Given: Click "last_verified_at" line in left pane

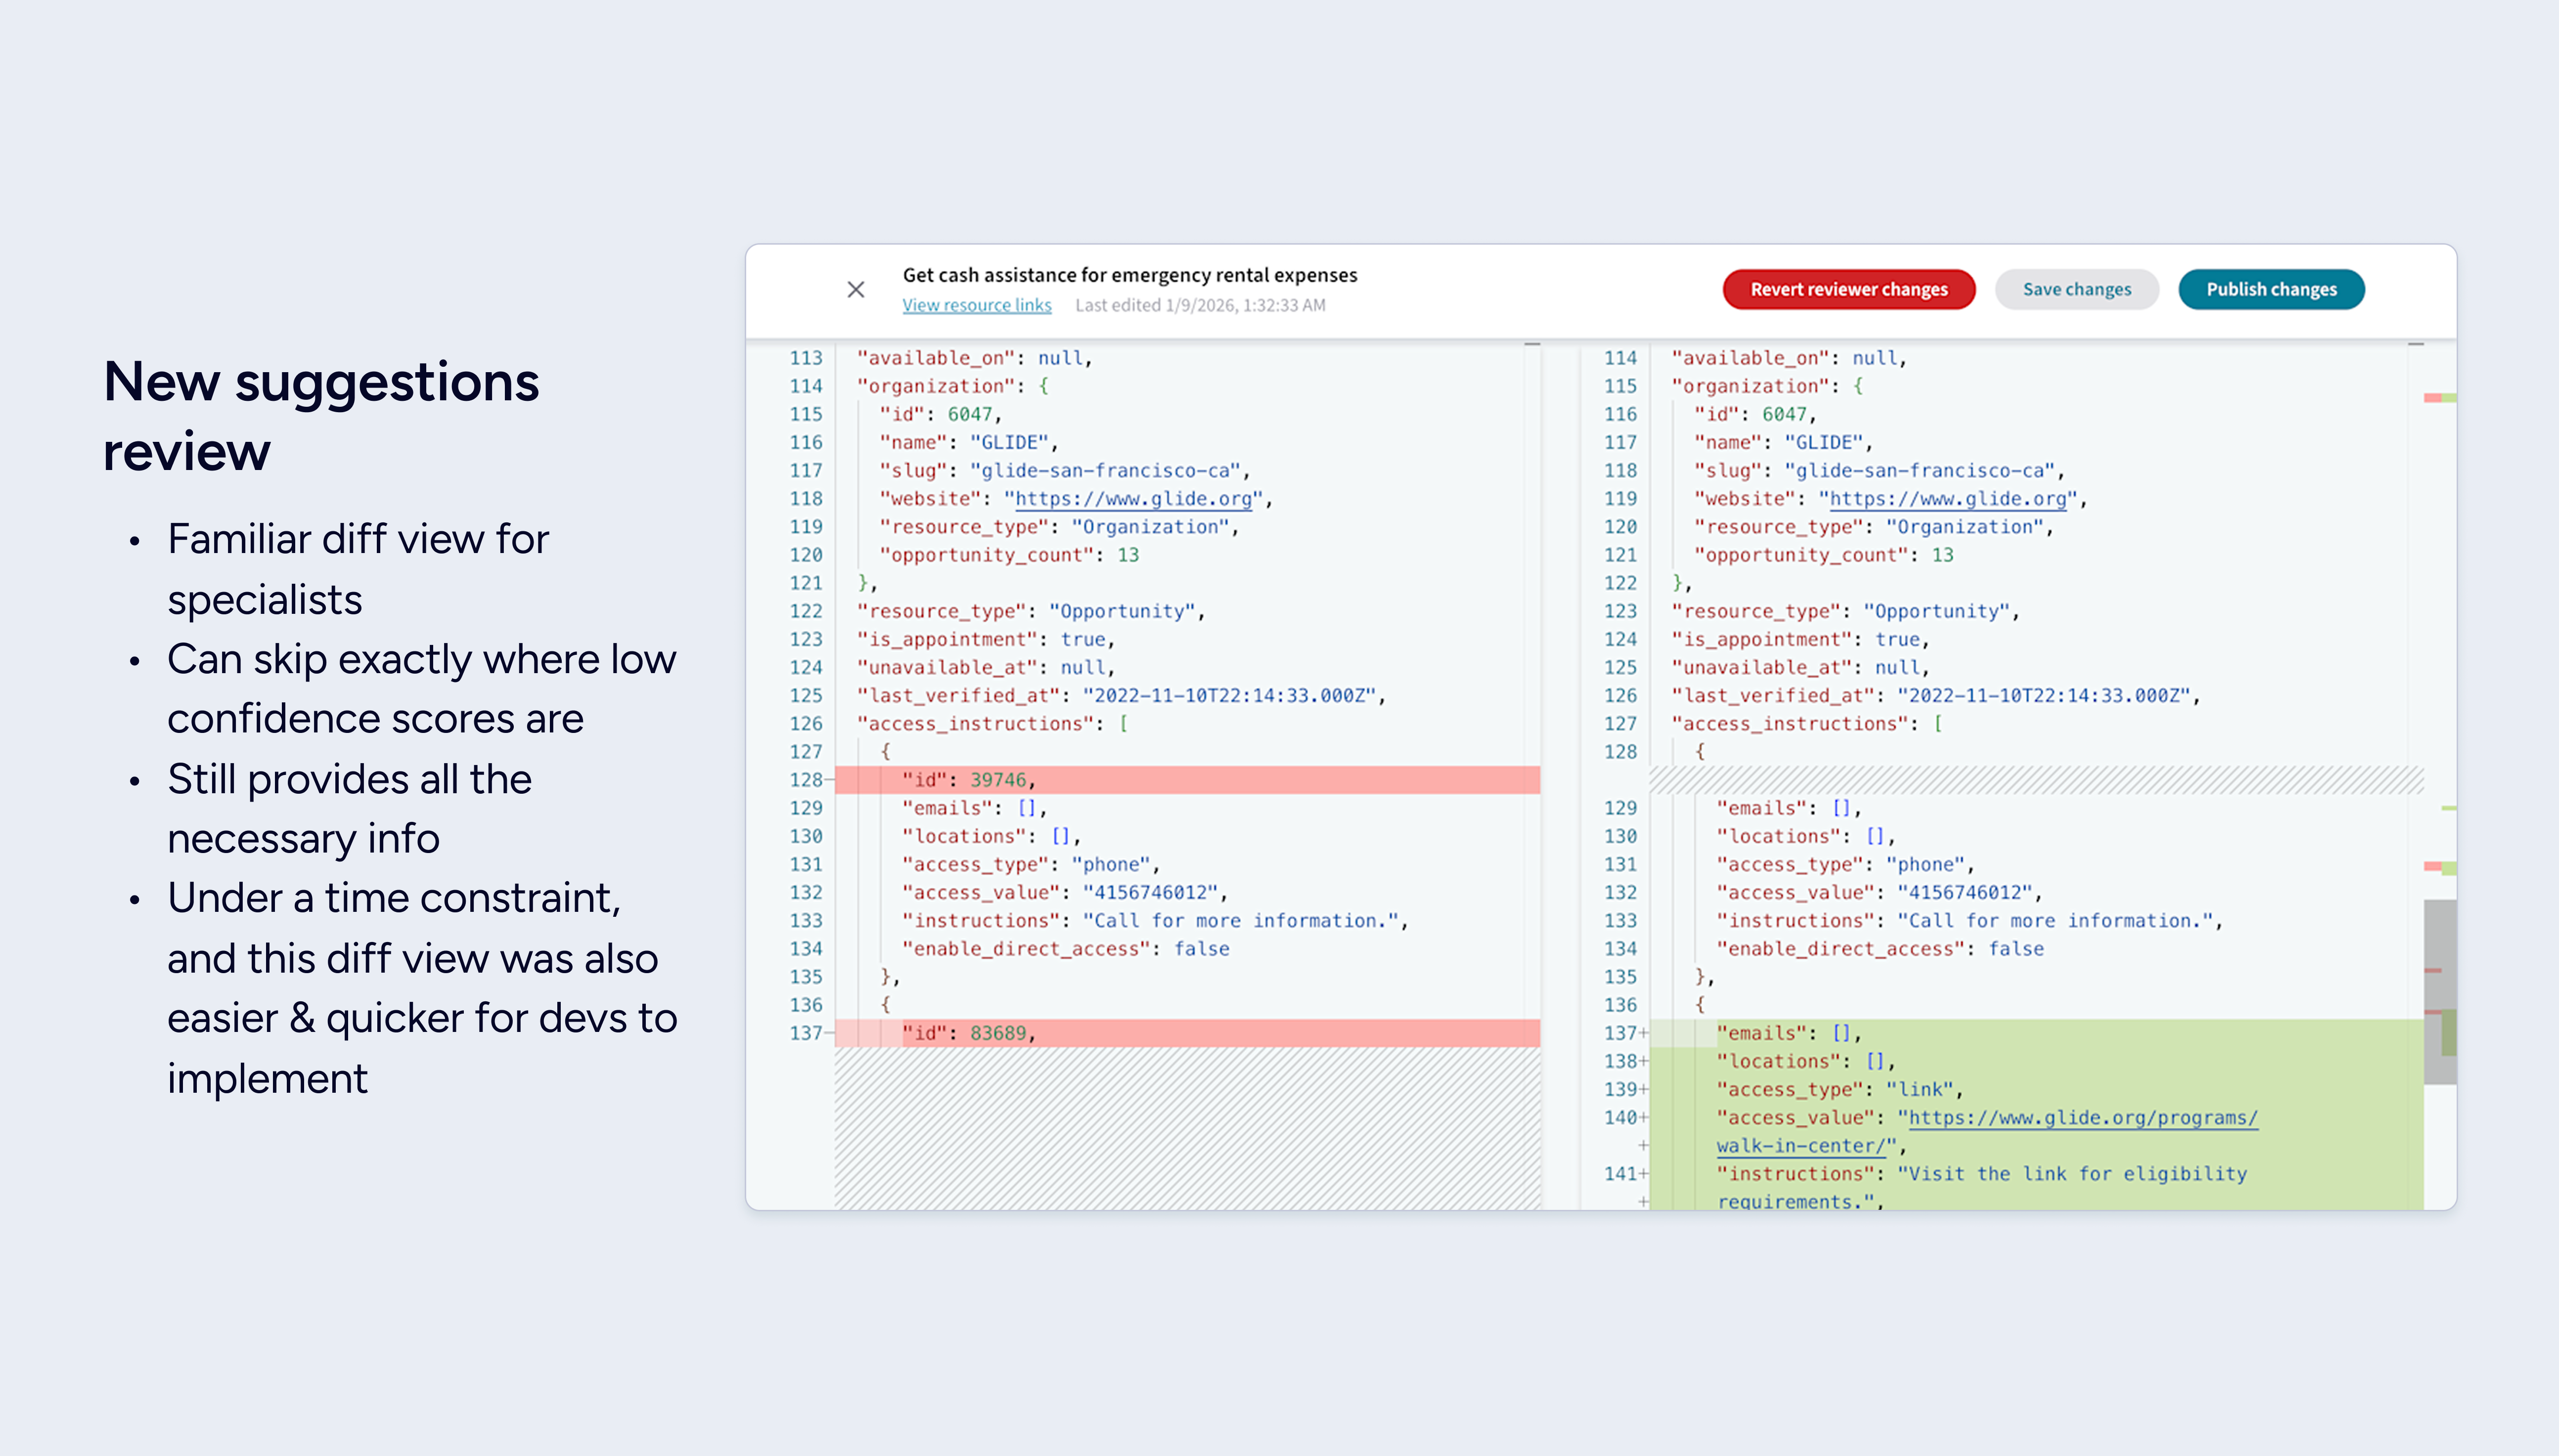Looking at the screenshot, I should (x=1122, y=696).
